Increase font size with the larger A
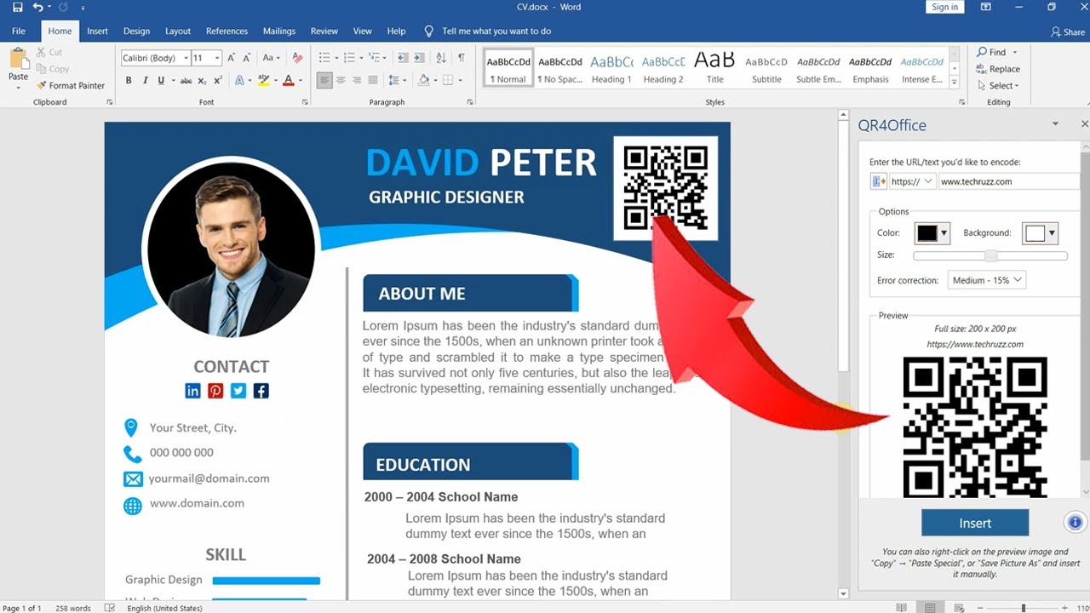 pos(232,58)
